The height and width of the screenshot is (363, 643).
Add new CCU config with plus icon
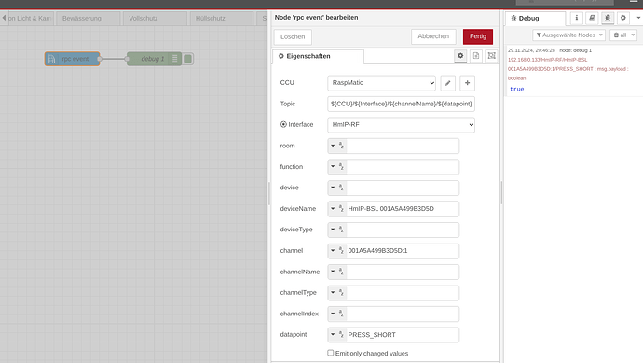467,83
